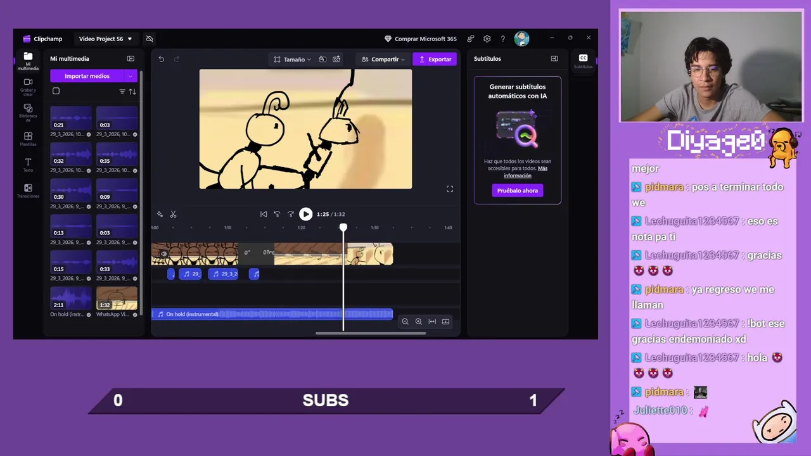Viewport: 811px width, 456px height.
Task: Click the timeline playhead marker
Action: pyautogui.click(x=343, y=227)
